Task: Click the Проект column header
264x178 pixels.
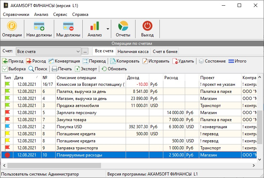Action: point(220,78)
